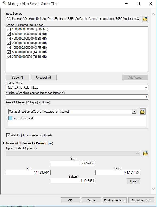The height and width of the screenshot is (207, 157).
Task: Toggle the 1000000.000000 scale checkbox
Action: coord(9,48)
